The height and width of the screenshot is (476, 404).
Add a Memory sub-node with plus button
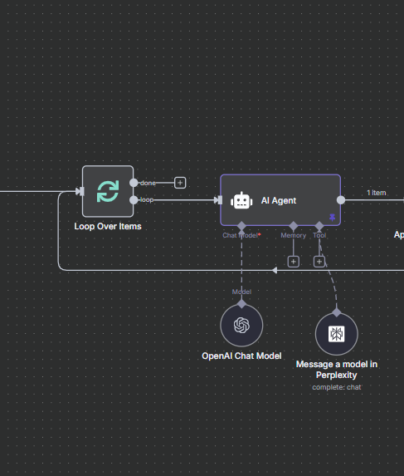294,262
